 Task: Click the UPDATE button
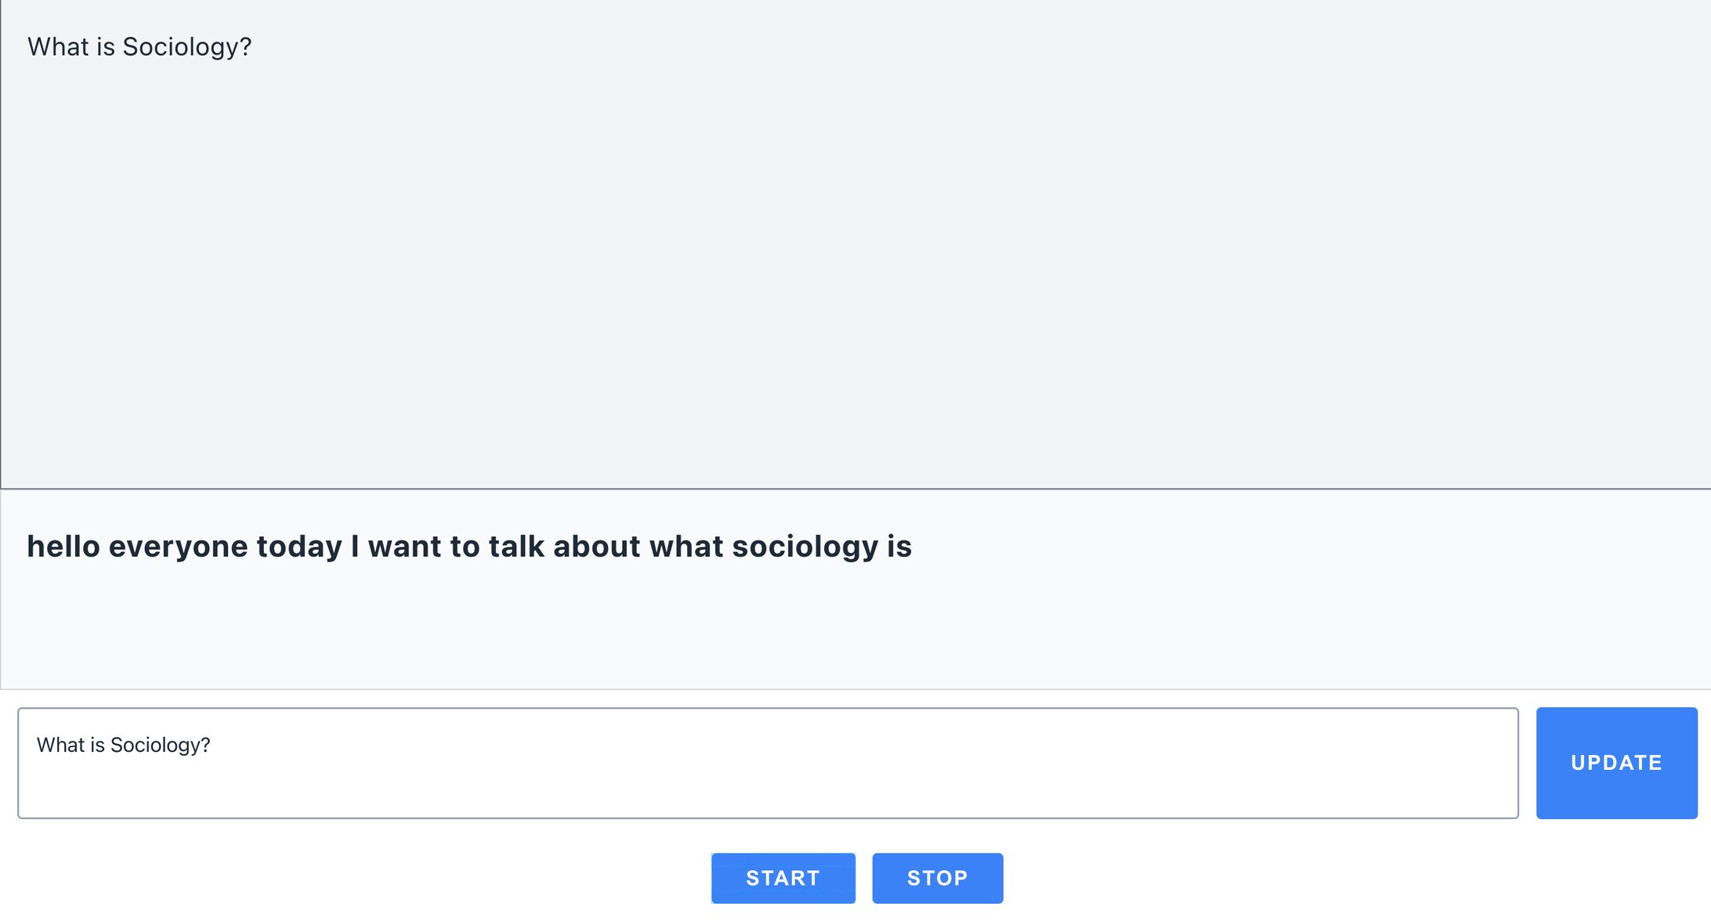(1616, 763)
